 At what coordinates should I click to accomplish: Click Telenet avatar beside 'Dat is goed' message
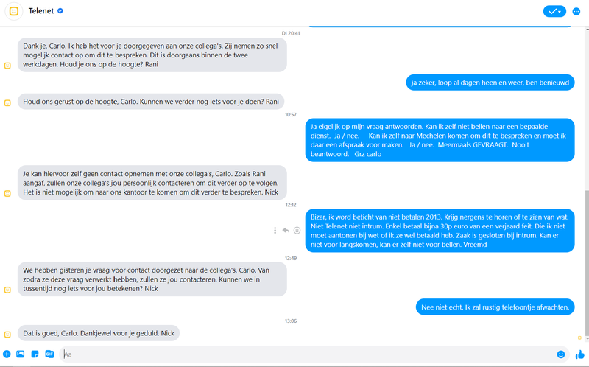pyautogui.click(x=7, y=334)
